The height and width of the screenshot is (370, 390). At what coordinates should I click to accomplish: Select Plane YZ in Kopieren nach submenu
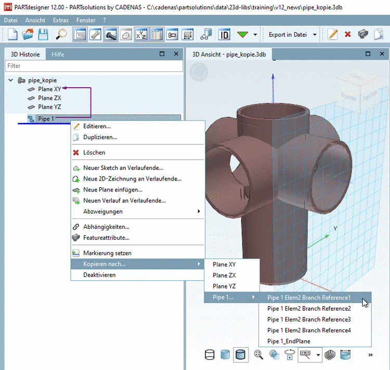tap(232, 286)
